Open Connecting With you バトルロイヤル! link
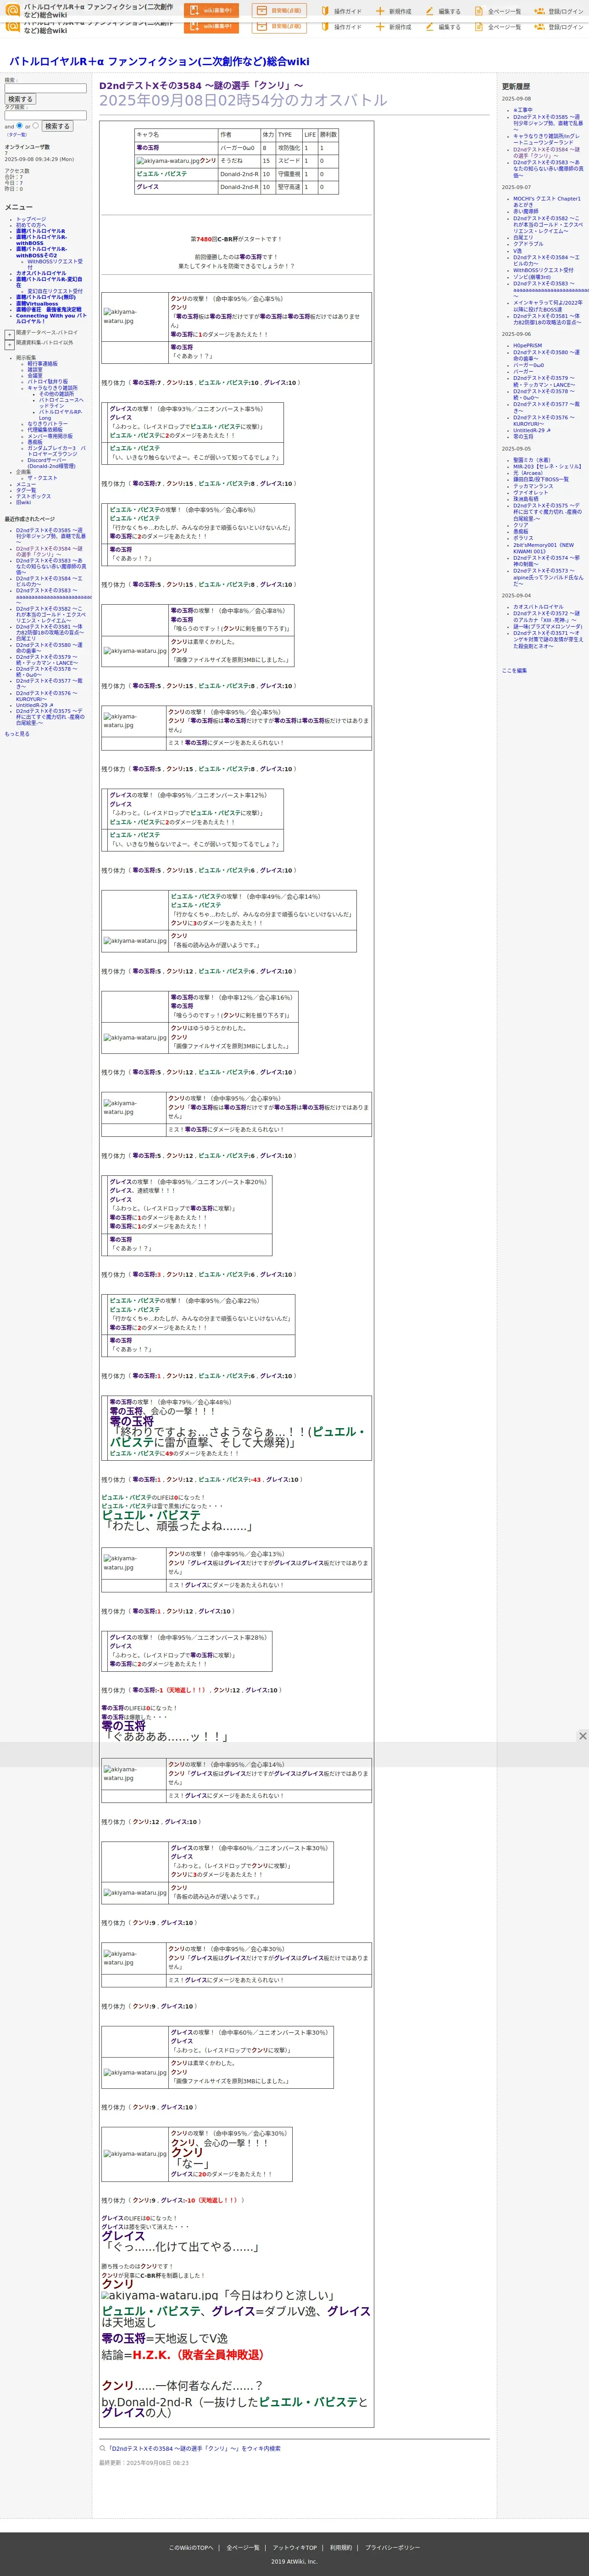Screen dimensions: 589x2576 pyautogui.click(x=51, y=318)
